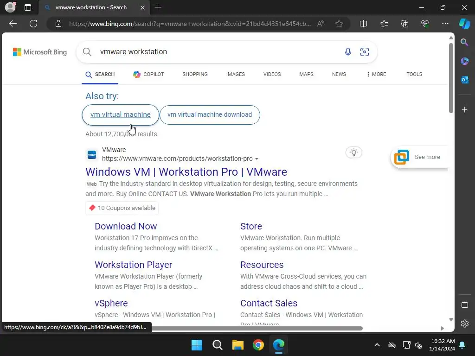Viewport: 475px width, 356px height.
Task: Switch to the VIDEOS tab
Action: (x=272, y=74)
